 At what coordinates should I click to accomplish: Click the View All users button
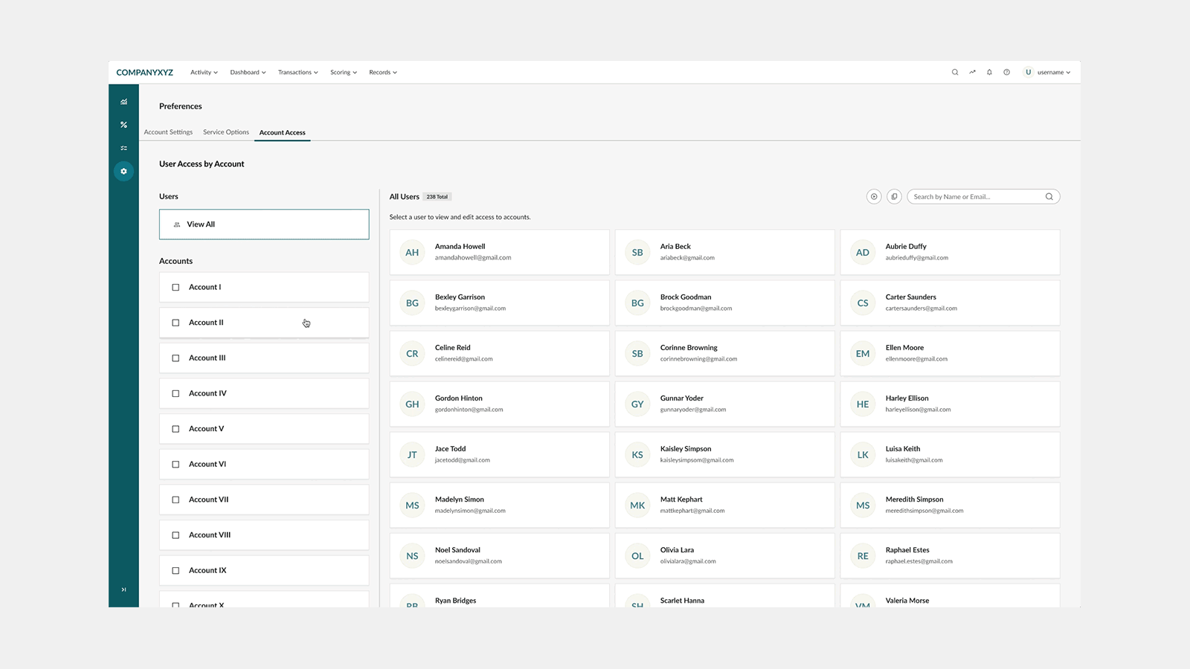(264, 224)
